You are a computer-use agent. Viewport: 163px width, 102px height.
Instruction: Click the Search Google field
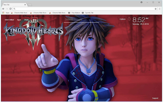click(81, 19)
